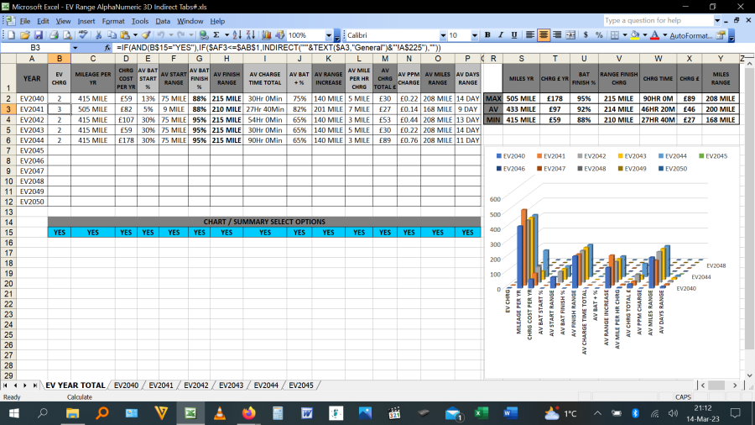Open the Edit menu
The height and width of the screenshot is (425, 755).
tap(44, 21)
